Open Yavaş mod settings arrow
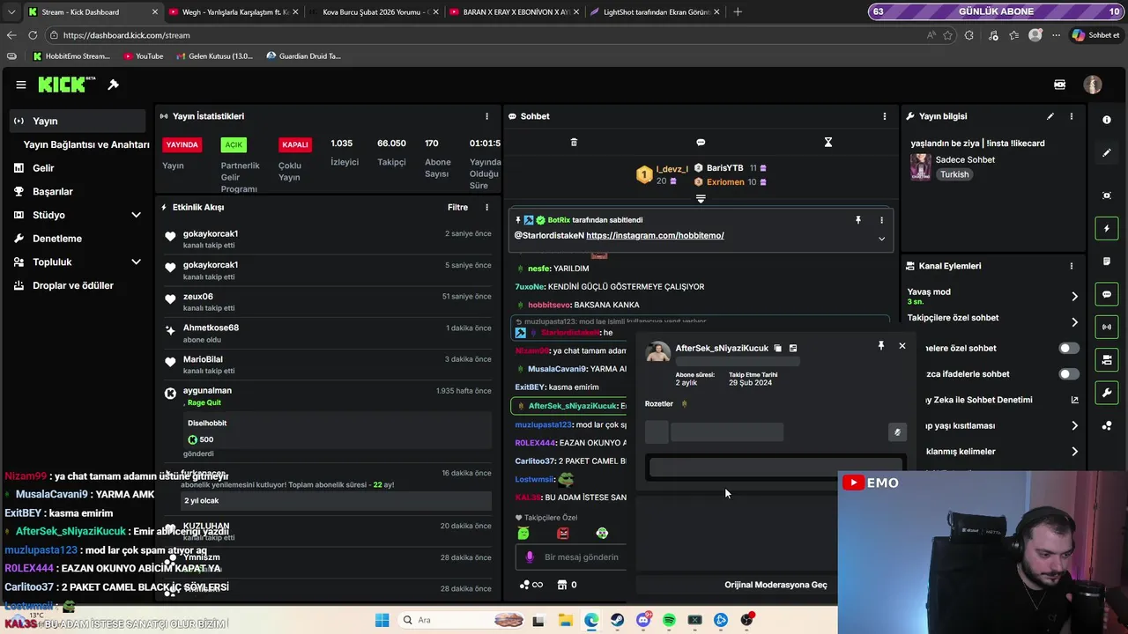Image resolution: width=1128 pixels, height=634 pixels. pos(1074,297)
